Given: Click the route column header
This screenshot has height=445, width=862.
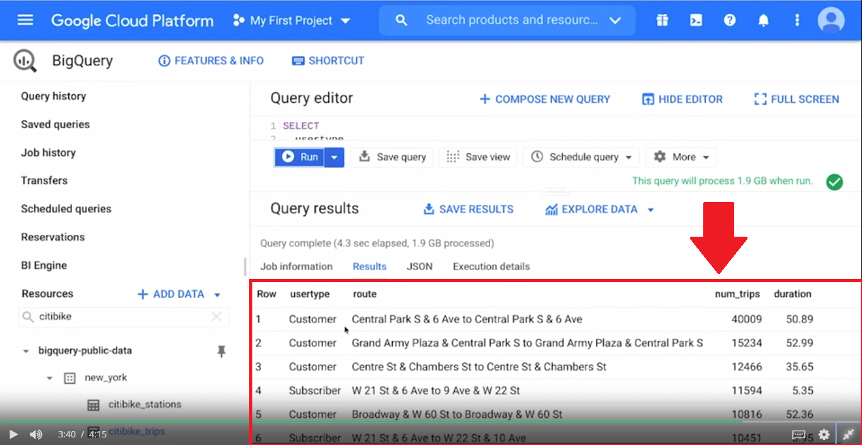Looking at the screenshot, I should tap(365, 294).
